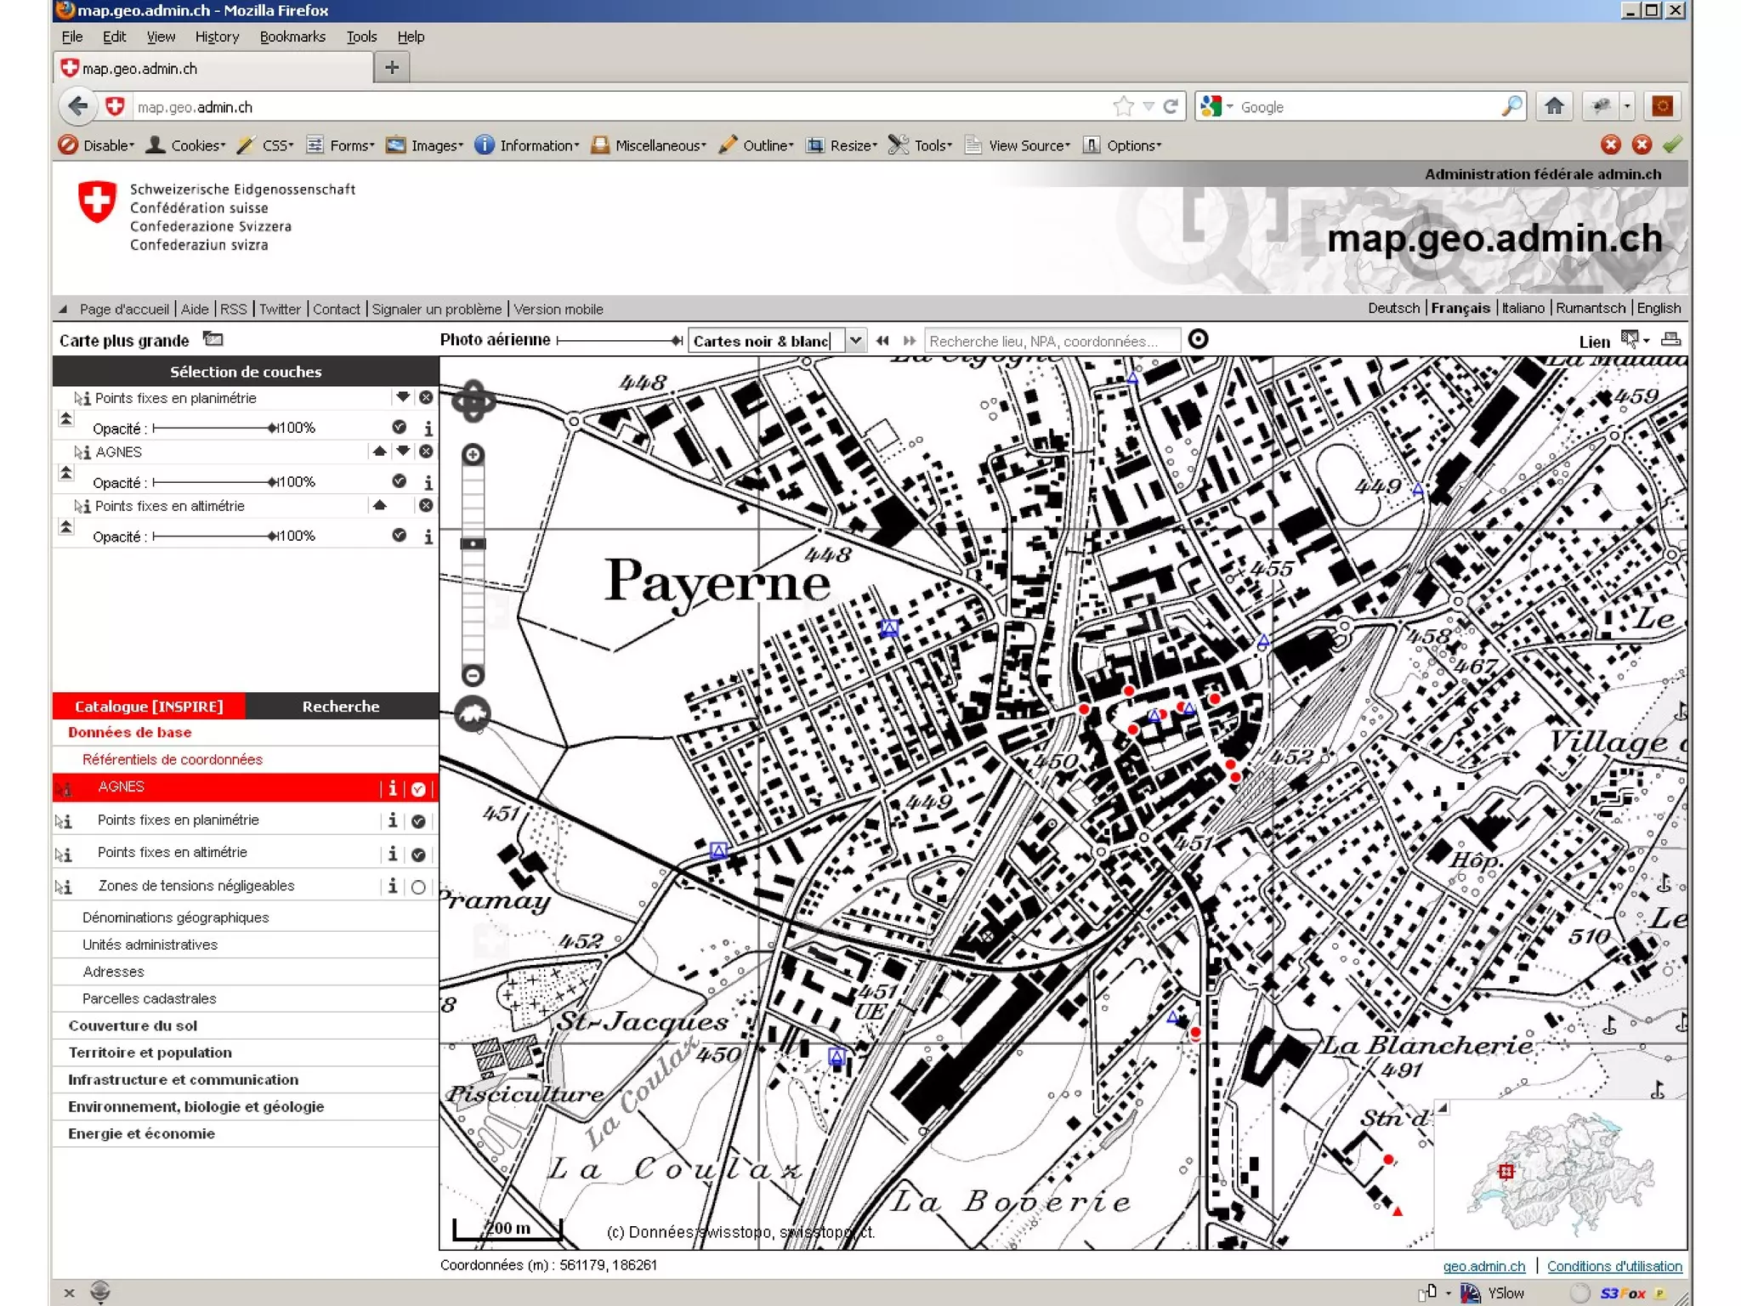Expand the Couverture du sol category
The height and width of the screenshot is (1306, 1741).
pyautogui.click(x=133, y=1025)
